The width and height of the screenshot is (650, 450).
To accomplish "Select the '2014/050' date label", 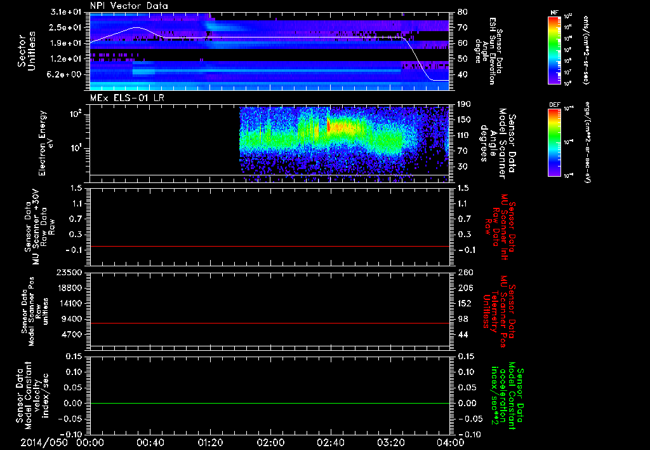I will point(44,443).
